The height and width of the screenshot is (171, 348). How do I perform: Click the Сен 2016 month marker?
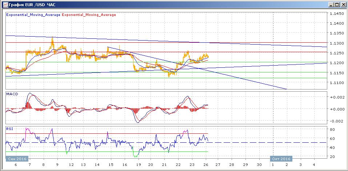(x=17, y=159)
